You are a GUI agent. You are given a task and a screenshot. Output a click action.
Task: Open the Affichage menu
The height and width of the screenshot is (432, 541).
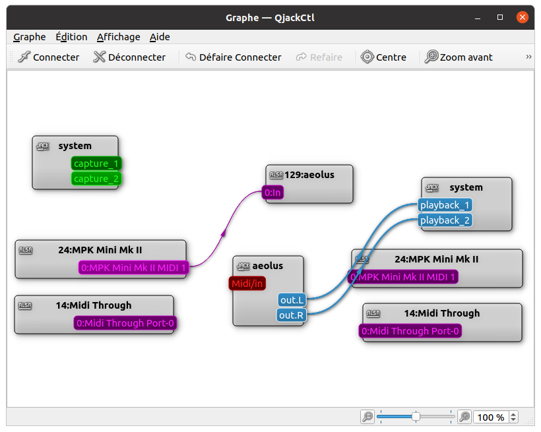119,37
